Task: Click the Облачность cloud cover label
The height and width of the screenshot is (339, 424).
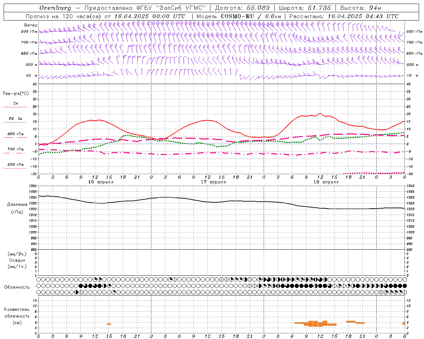Action: [17, 287]
